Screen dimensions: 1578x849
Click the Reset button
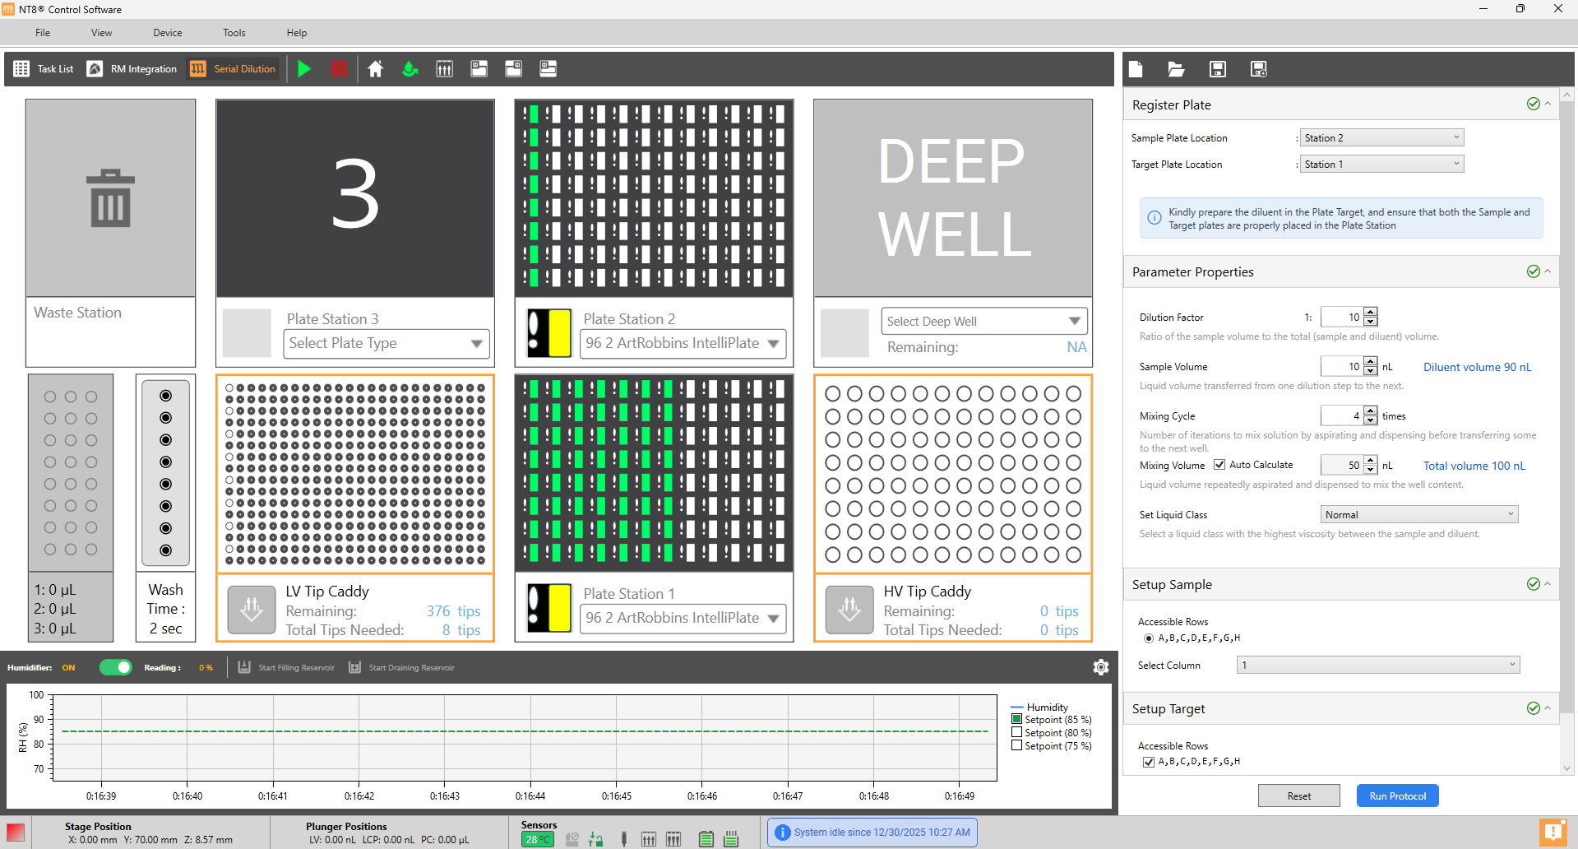click(1298, 796)
